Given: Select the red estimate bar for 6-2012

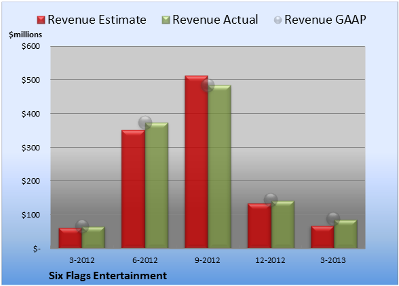Looking at the screenshot, I should [x=133, y=189].
